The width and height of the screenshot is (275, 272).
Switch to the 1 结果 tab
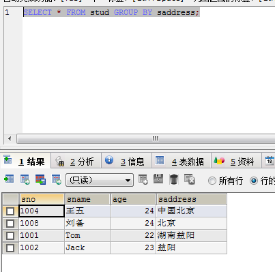coord(25,161)
